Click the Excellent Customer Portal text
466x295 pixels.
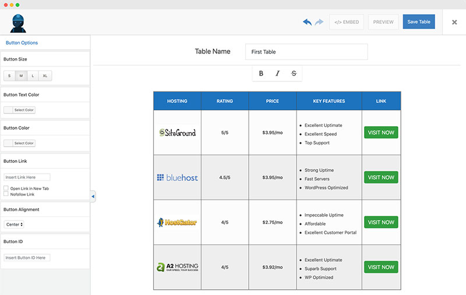(x=330, y=232)
